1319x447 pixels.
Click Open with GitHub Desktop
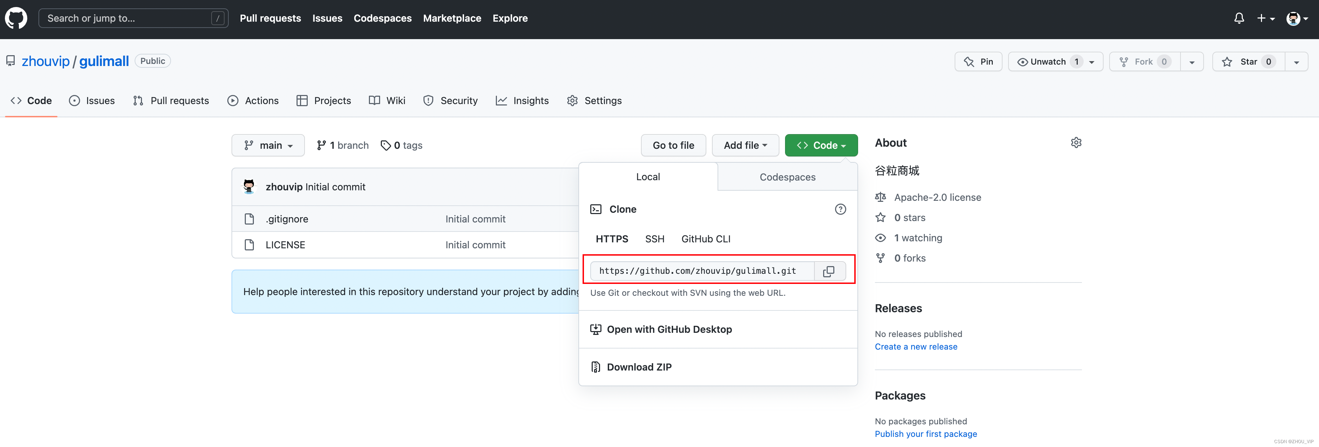click(669, 329)
